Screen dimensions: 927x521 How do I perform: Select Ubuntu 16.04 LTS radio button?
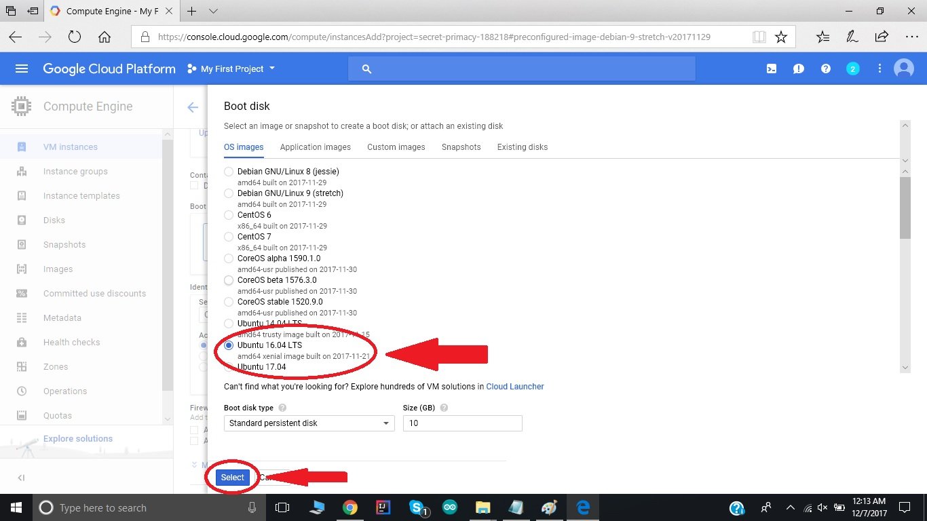[x=229, y=345]
